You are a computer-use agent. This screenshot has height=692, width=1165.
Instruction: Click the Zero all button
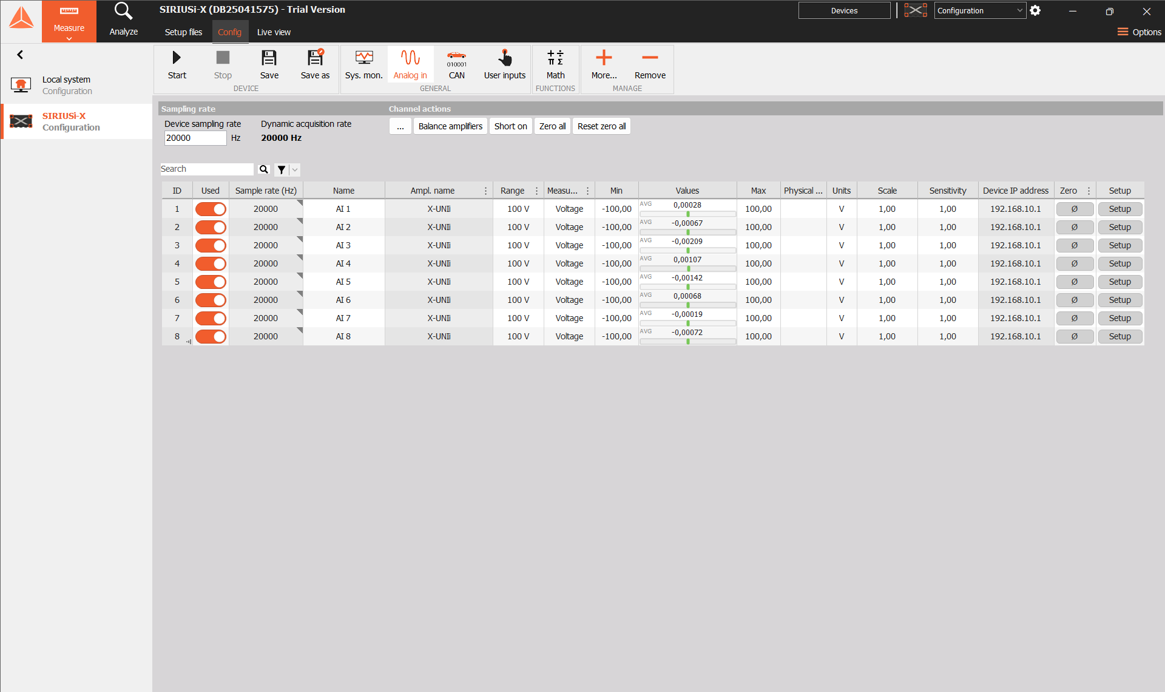552,126
